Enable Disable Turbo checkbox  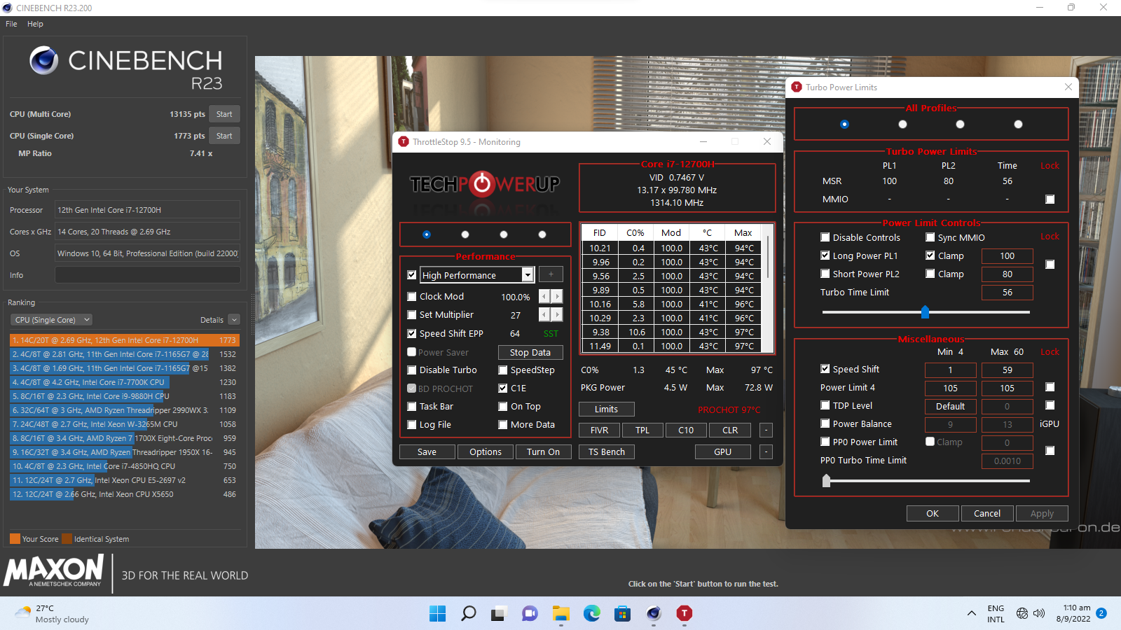(412, 370)
